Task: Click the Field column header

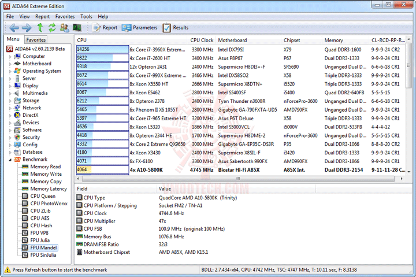Action: (x=116, y=189)
